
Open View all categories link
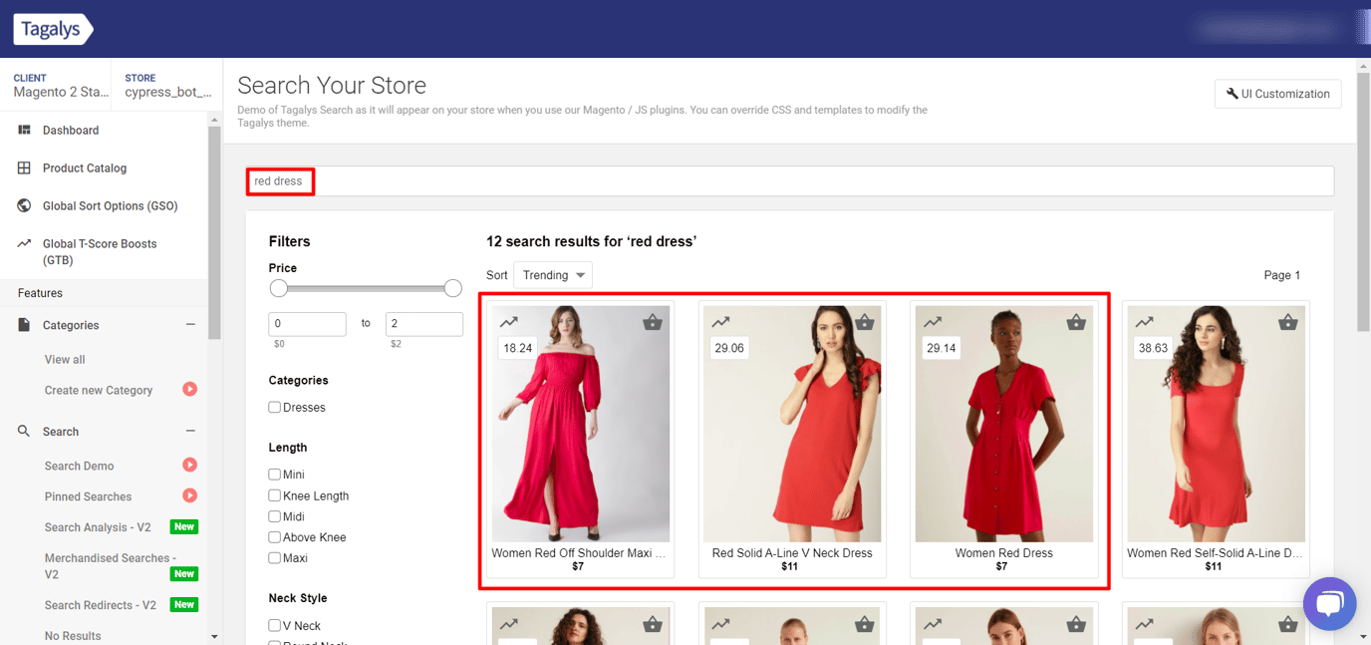pos(65,360)
